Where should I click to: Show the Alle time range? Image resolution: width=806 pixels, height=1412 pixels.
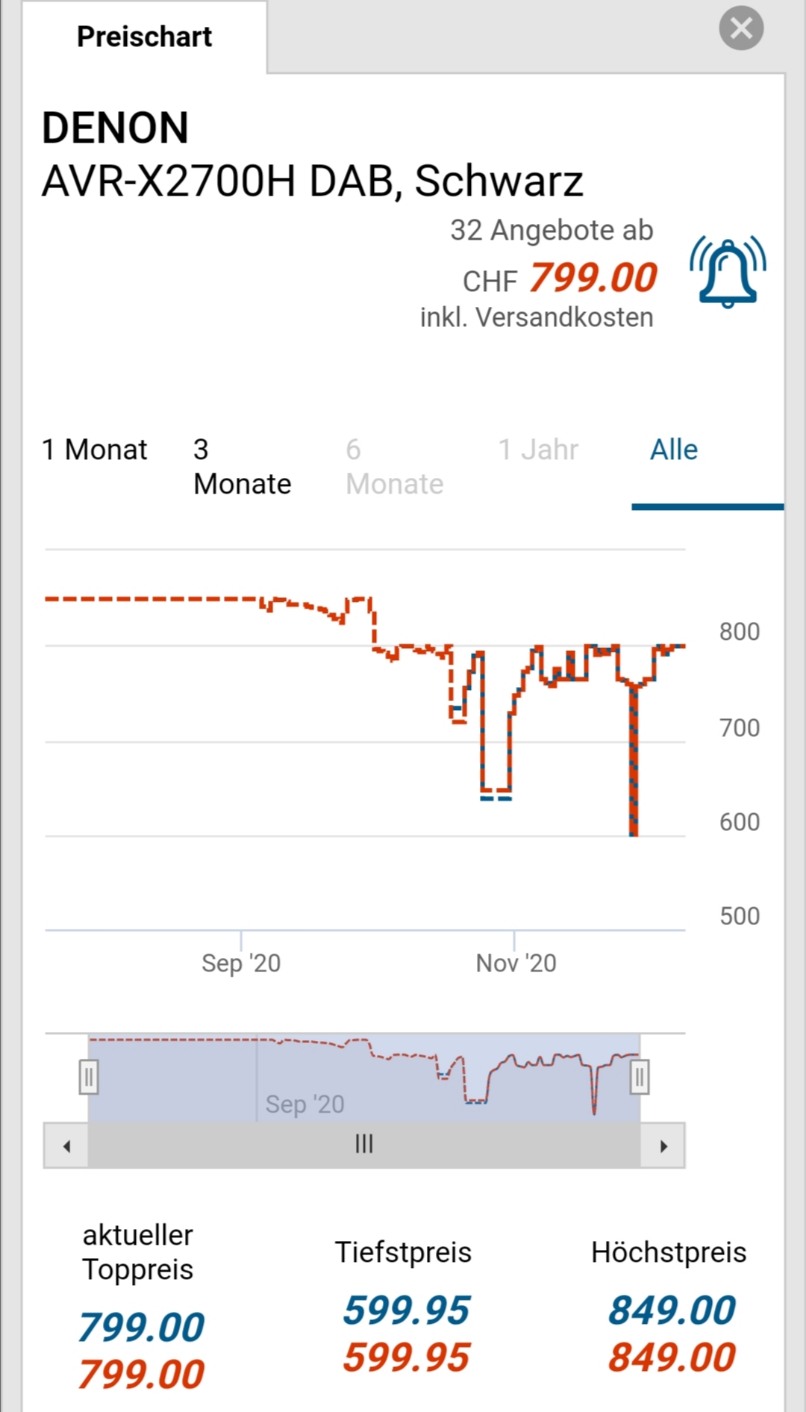tap(674, 450)
